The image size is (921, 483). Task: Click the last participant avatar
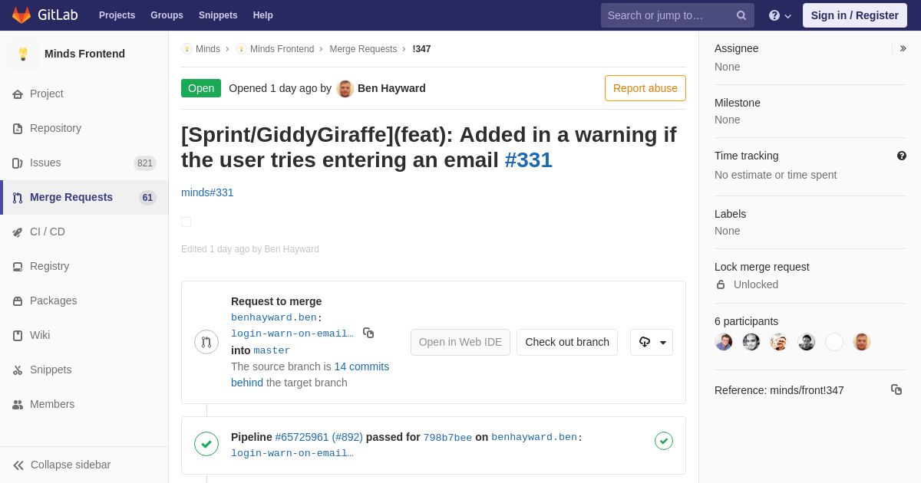tap(862, 342)
